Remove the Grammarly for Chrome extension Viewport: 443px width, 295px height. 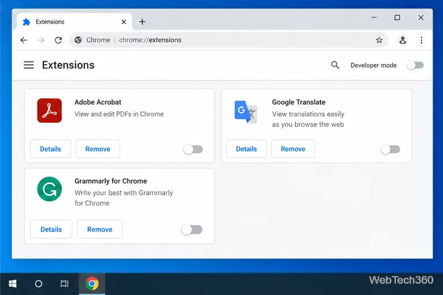pos(99,229)
